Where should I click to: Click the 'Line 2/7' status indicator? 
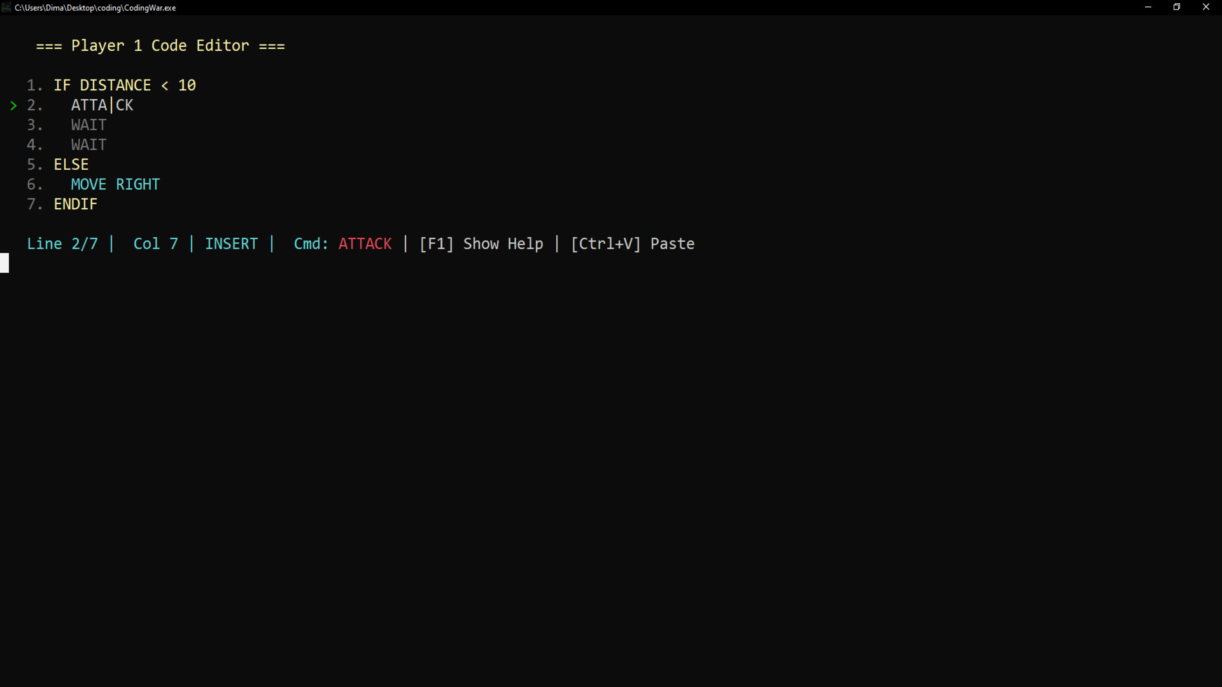coord(62,244)
